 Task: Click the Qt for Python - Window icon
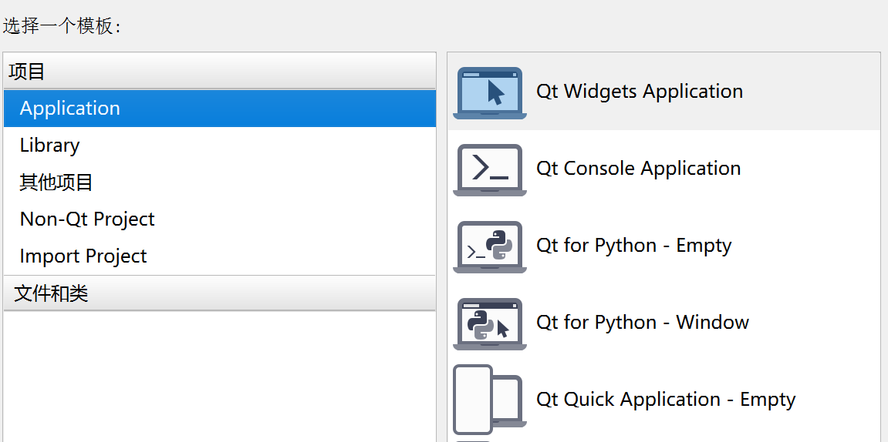tap(490, 323)
